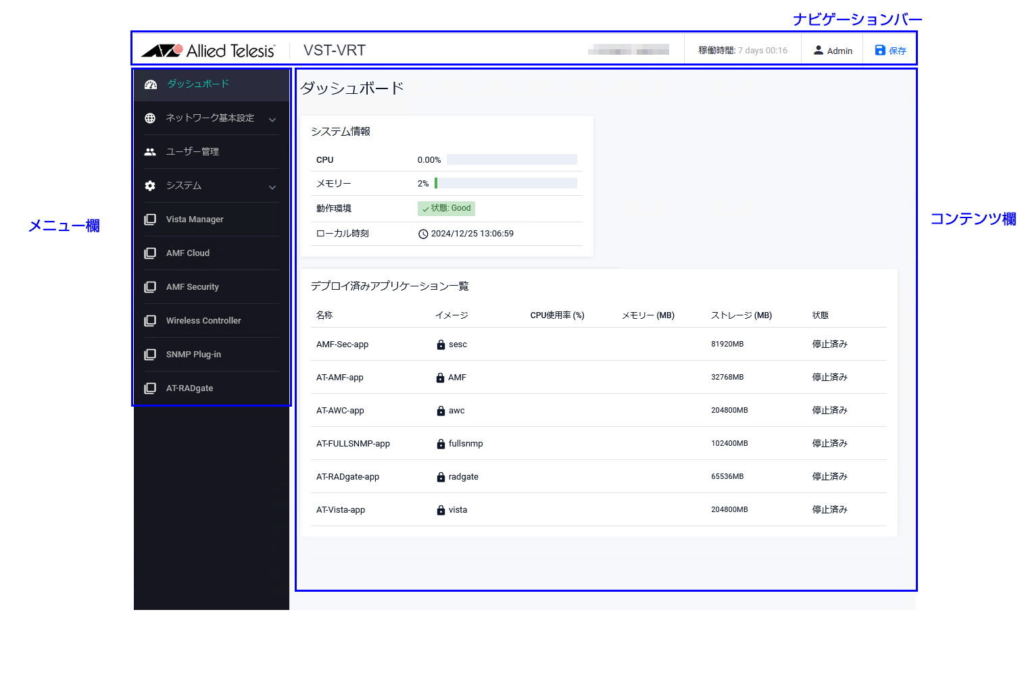Click the ストレージ (MB) column header
This screenshot has height=689, width=1022.
[x=741, y=315]
